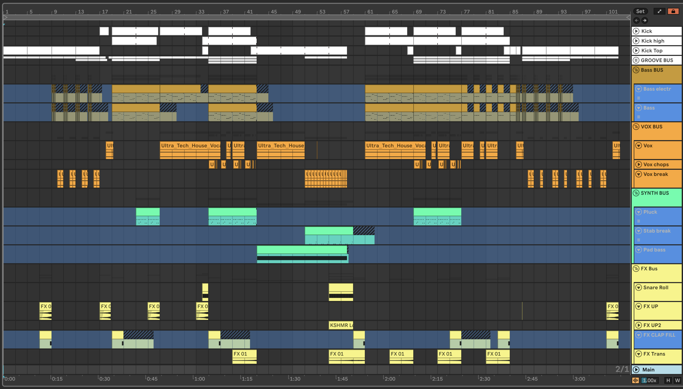Select the Pad bass MIDI clip
The height and width of the screenshot is (389, 683).
[x=302, y=254]
